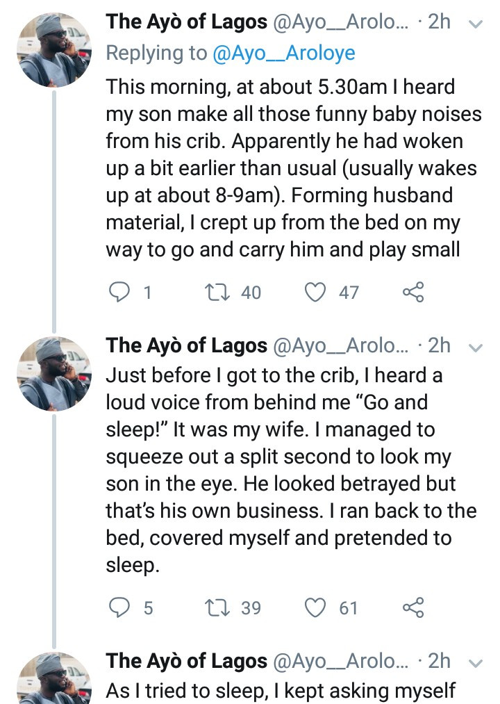
Task: Open The Ayò of Lagos name in first tweet
Action: tap(186, 22)
